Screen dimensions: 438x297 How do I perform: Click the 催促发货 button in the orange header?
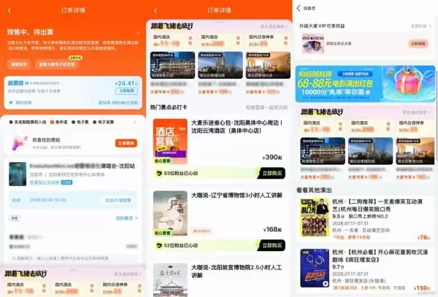(x=19, y=64)
